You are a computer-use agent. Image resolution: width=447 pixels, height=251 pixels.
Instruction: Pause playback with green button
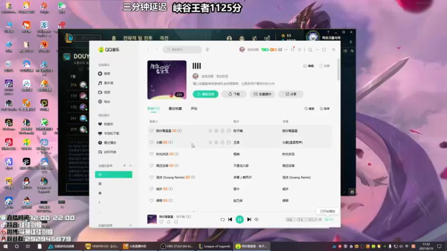[x=240, y=219]
